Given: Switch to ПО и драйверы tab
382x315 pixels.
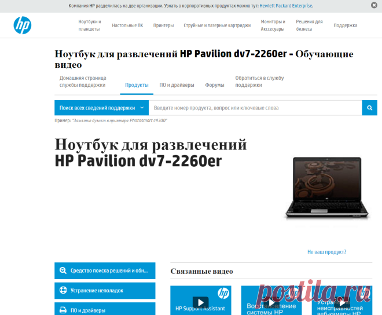Looking at the screenshot, I should pyautogui.click(x=177, y=85).
